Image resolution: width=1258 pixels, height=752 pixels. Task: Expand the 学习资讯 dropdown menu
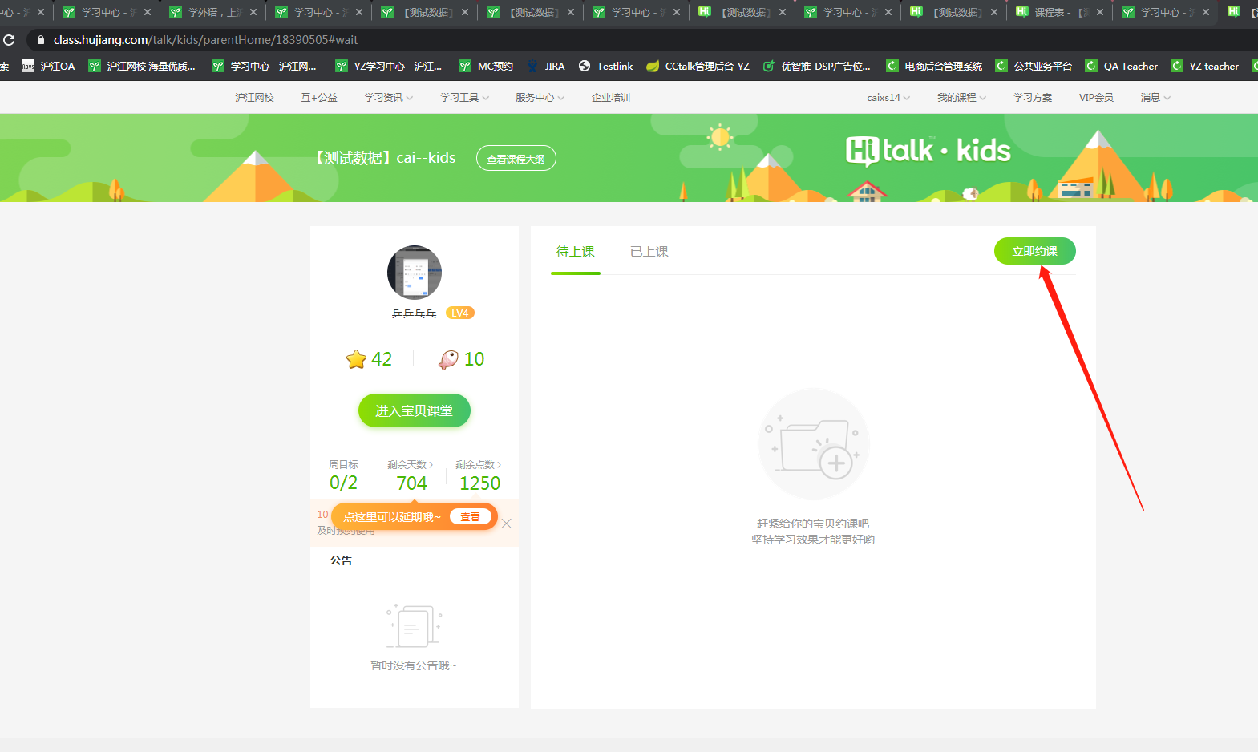click(388, 98)
